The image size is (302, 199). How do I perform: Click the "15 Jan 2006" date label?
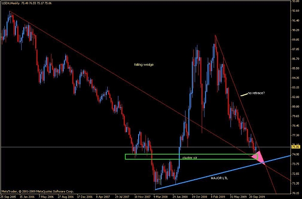coord(27,197)
